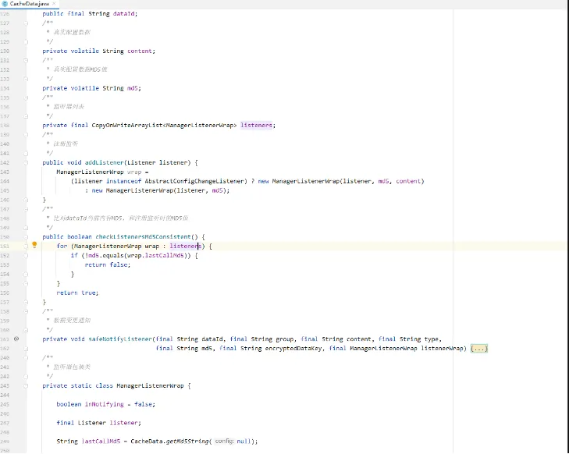Click the highlighted 'listeners' field declaration on line 138
Screen dimensions: 569x454
(x=256, y=126)
